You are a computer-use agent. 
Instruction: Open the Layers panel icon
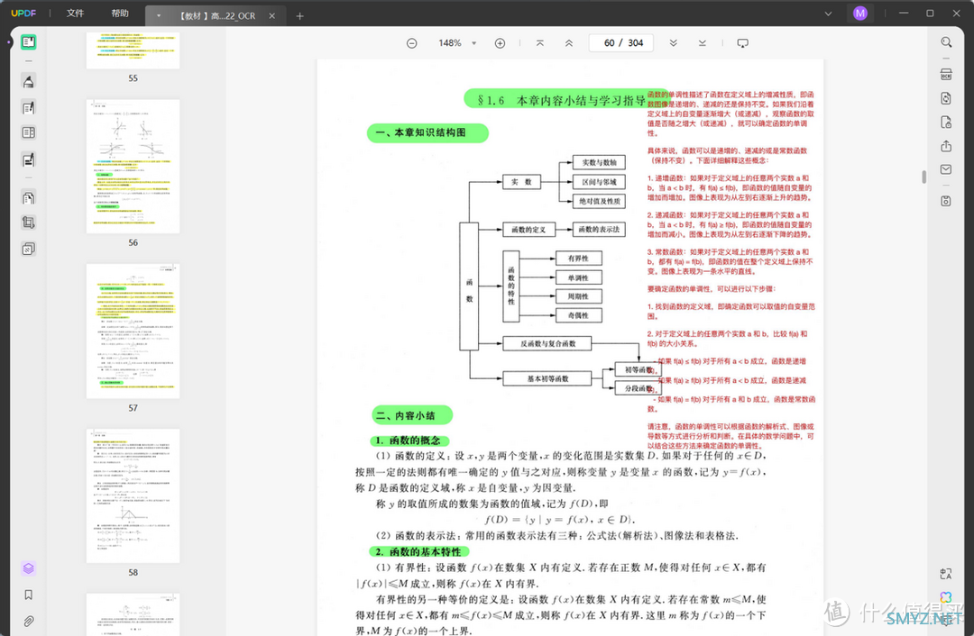pos(28,568)
